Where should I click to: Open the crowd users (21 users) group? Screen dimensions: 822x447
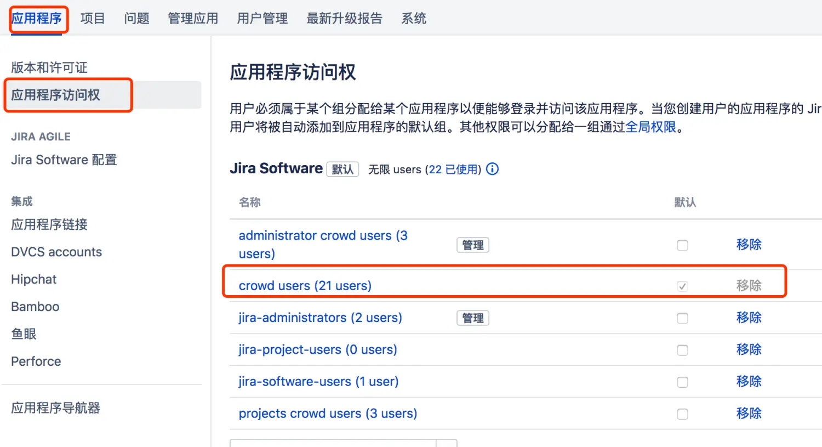point(305,286)
